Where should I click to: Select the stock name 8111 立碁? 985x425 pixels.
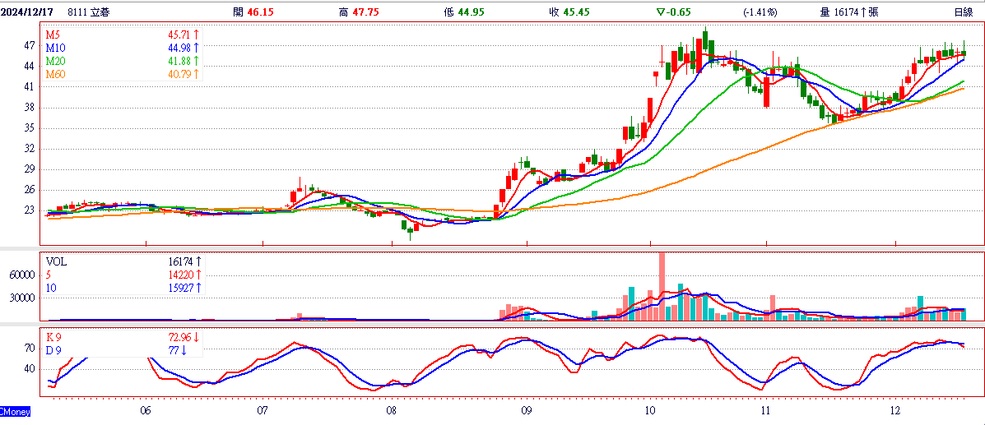[x=89, y=12]
